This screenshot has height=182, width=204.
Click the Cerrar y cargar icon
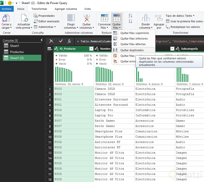point(6,18)
